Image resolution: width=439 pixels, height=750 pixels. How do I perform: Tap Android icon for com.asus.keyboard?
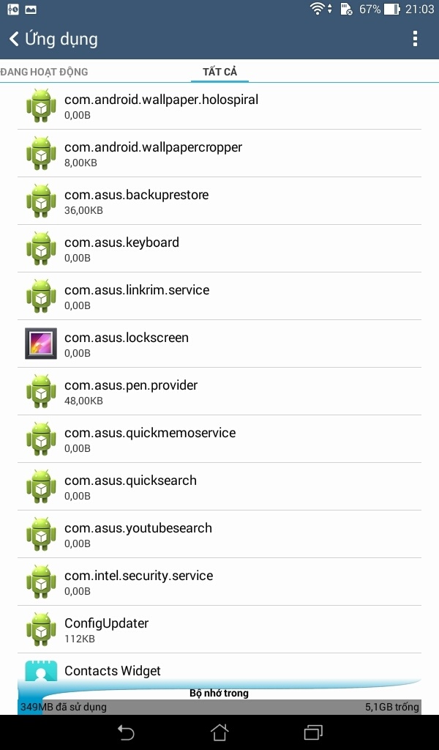[41, 248]
